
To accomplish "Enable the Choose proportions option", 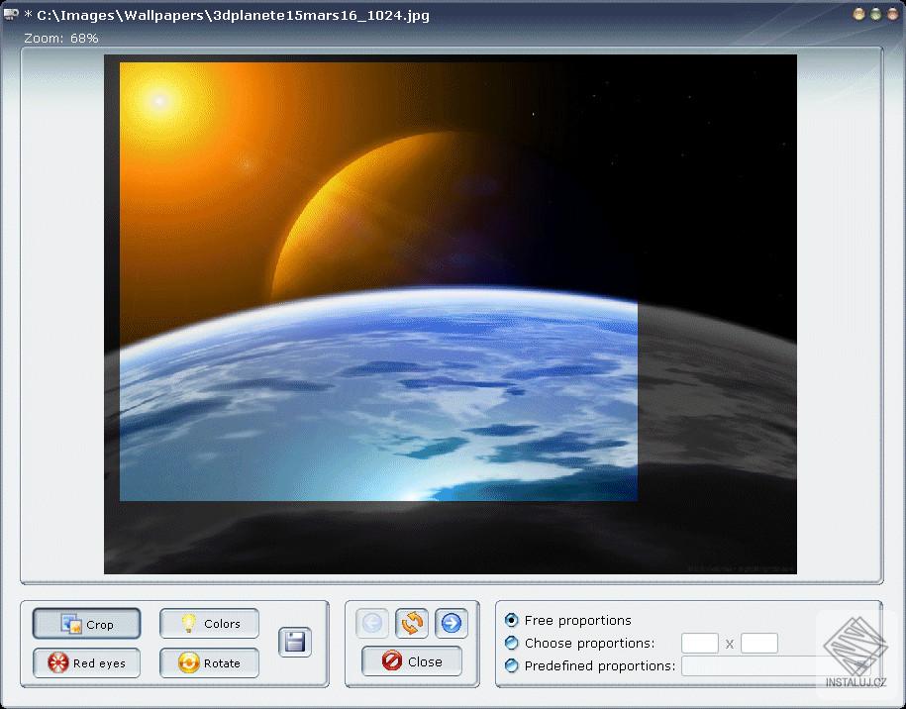I will [512, 644].
